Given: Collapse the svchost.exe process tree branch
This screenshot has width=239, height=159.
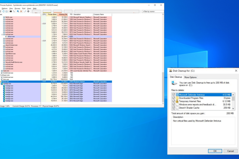Looking at the screenshot, I should tap(2, 34).
